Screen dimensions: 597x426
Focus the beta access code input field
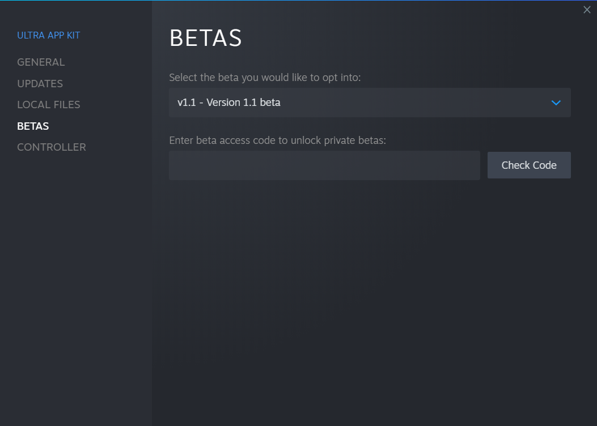point(324,165)
